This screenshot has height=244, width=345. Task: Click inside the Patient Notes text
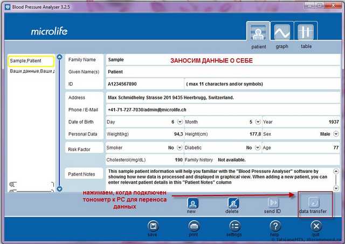point(219,177)
